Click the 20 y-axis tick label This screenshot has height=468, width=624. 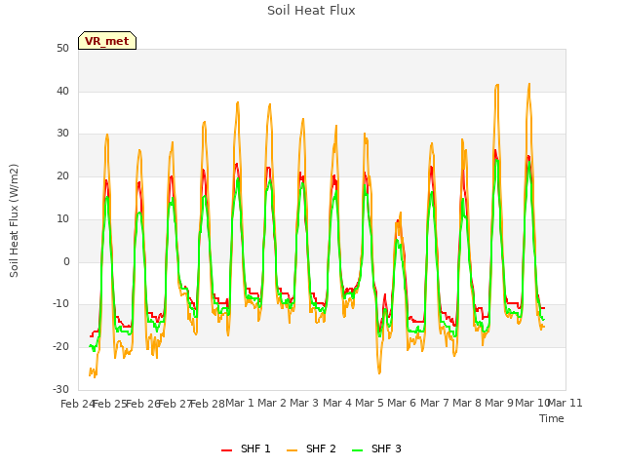tap(62, 175)
